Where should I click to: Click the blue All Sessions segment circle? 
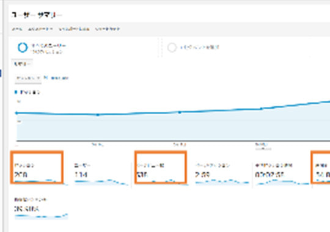coord(23,48)
